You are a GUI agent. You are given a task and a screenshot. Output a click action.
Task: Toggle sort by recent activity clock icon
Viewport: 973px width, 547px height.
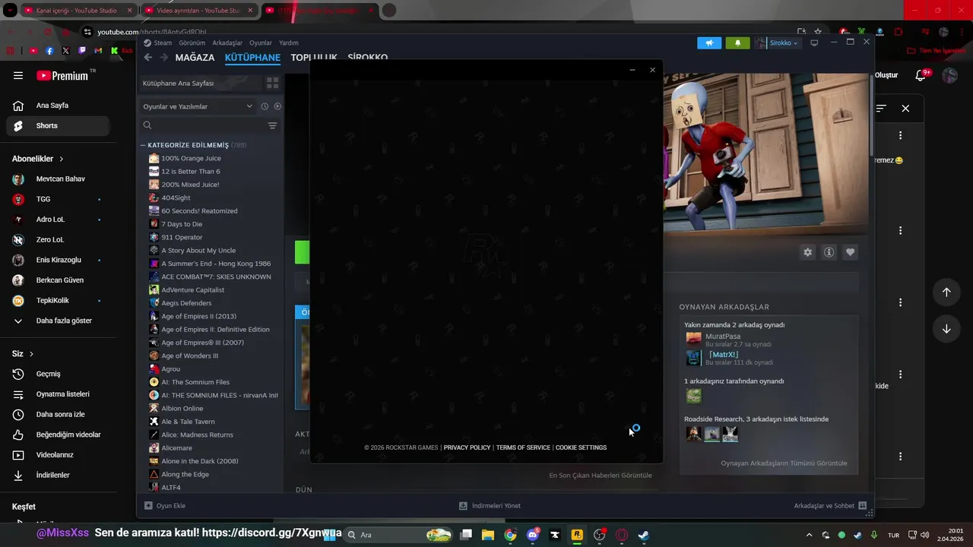[x=265, y=106]
